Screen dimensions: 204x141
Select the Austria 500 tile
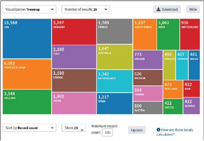(148, 108)
